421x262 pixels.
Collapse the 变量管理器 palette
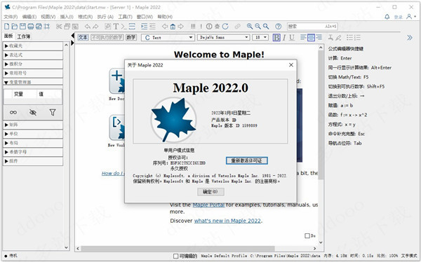click(33, 82)
